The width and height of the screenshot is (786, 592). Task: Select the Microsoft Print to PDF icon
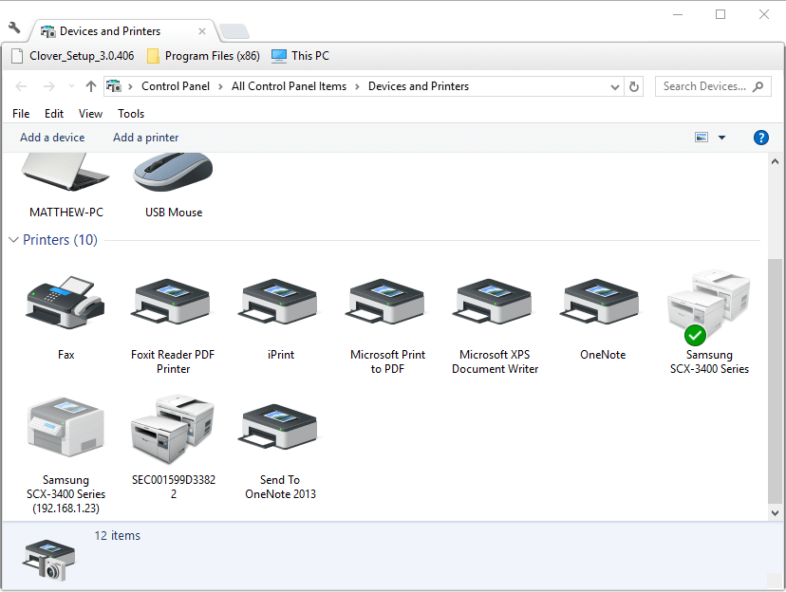[x=387, y=302]
